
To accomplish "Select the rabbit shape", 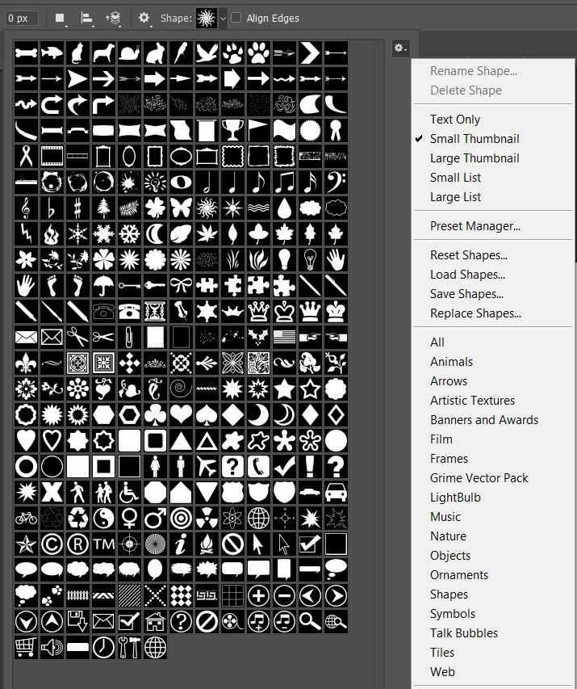I will point(155,53).
